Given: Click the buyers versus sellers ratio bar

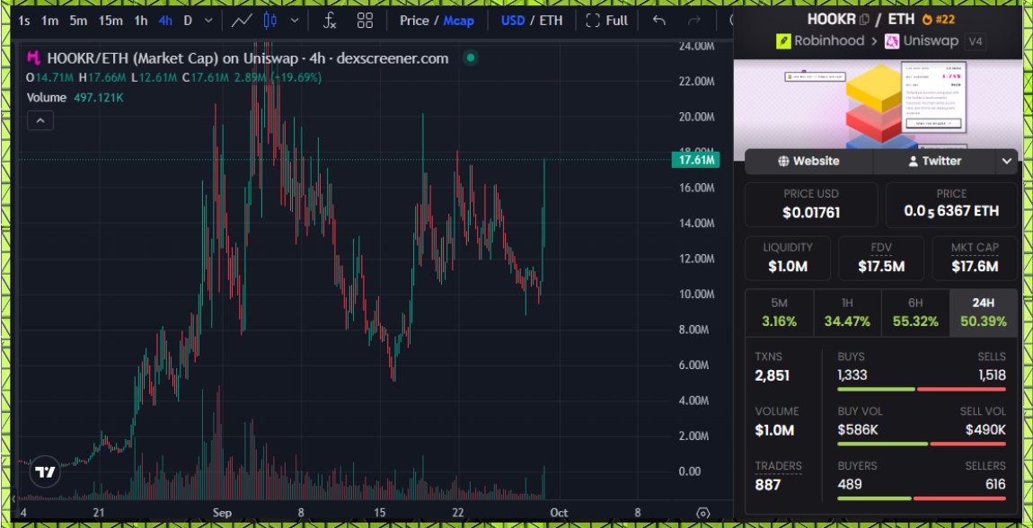Looking at the screenshot, I should coord(922,498).
